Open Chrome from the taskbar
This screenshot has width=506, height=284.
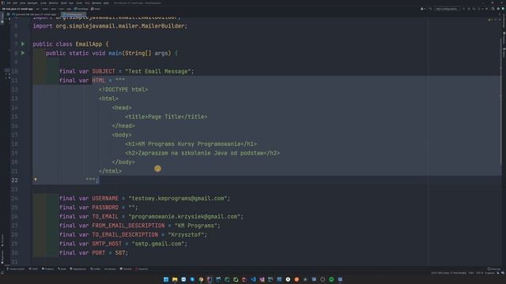[x=201, y=279]
